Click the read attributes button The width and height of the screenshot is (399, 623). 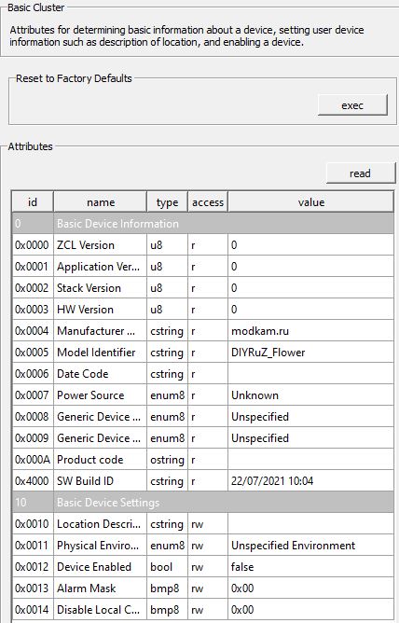pyautogui.click(x=361, y=173)
